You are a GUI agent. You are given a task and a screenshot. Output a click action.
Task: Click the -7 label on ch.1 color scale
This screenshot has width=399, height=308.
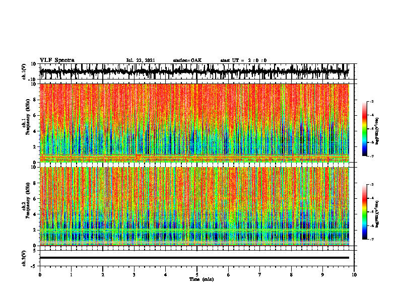(372, 156)
